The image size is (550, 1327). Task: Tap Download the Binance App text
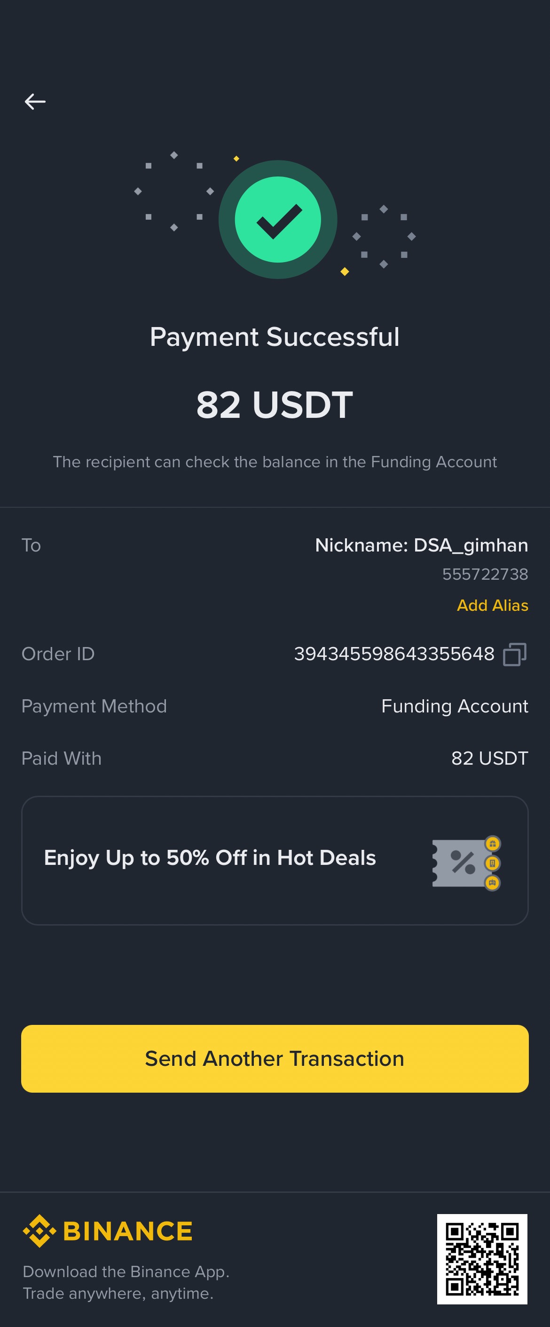(x=126, y=1272)
